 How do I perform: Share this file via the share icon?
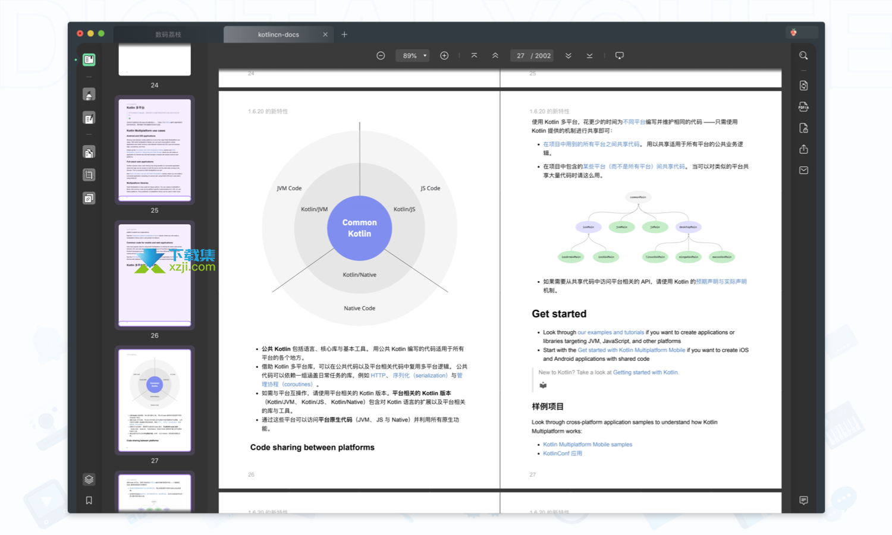(803, 149)
